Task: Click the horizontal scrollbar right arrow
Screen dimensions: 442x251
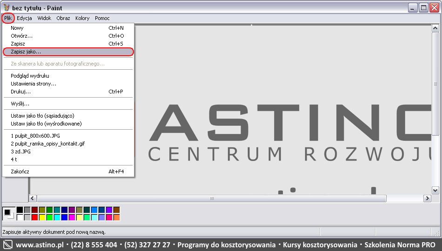Action: pos(427,198)
